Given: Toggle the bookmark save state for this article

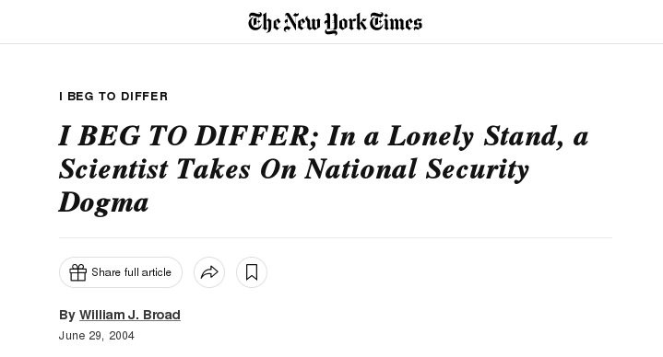Looking at the screenshot, I should [252, 272].
